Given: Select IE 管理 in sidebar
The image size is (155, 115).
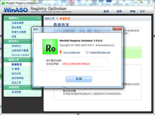Looking at the screenshot, I should 16,69.
